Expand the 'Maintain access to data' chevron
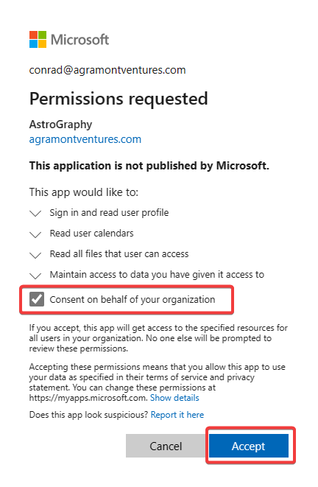Screen dimensions: 318x487 (x=35, y=276)
